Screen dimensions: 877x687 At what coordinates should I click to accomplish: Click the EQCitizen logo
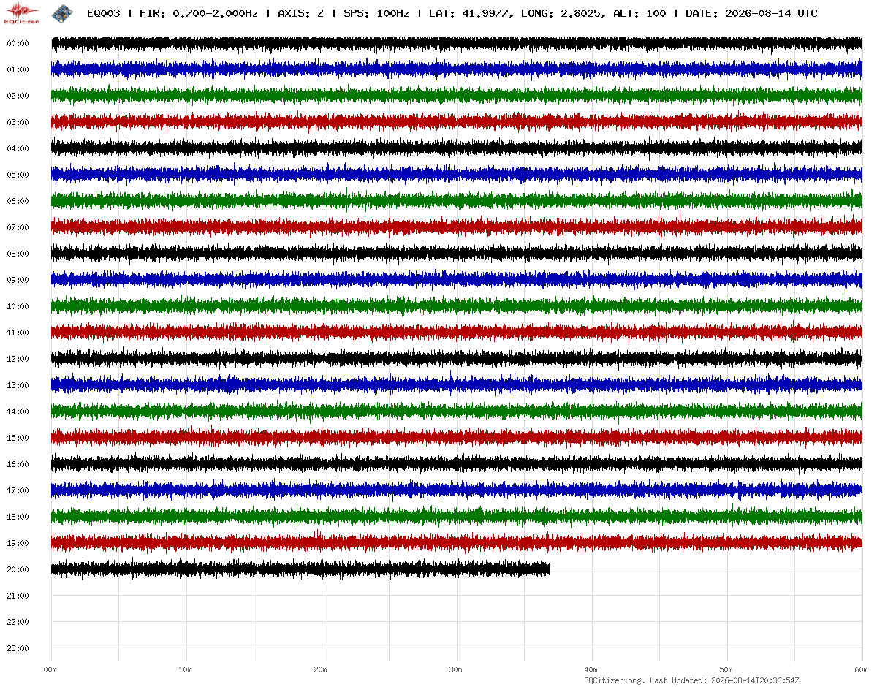(21, 13)
